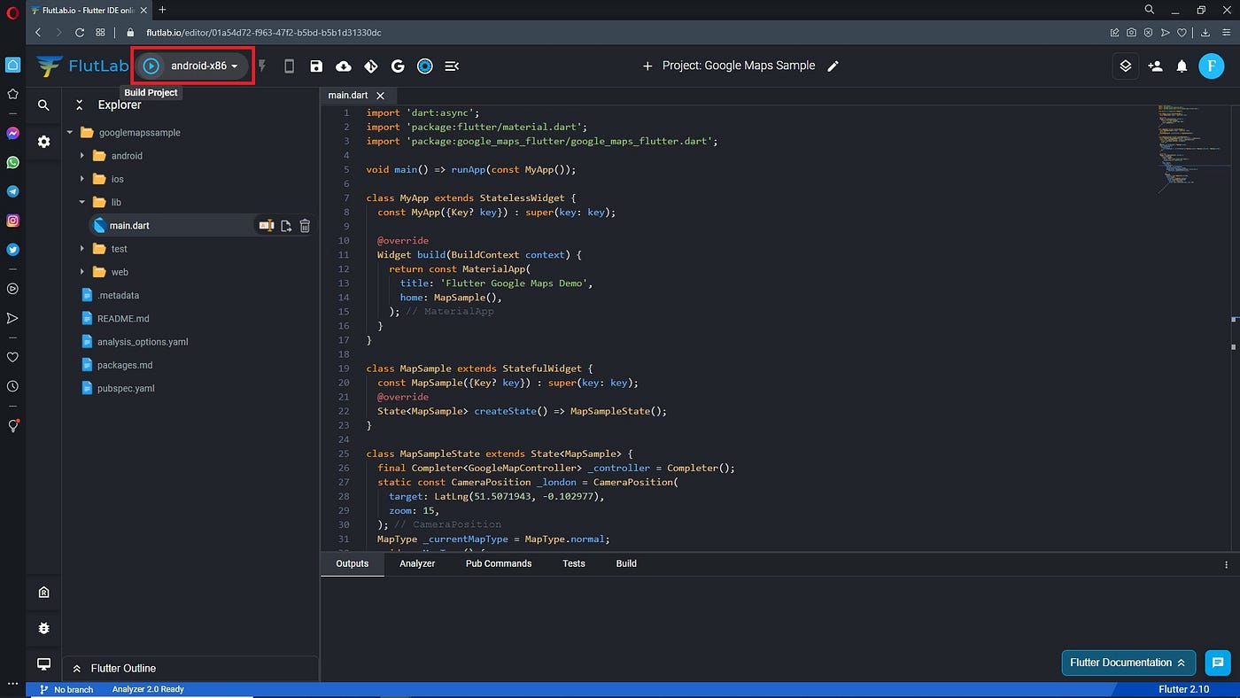
Task: Expand the test folder
Action: pyautogui.click(x=82, y=249)
